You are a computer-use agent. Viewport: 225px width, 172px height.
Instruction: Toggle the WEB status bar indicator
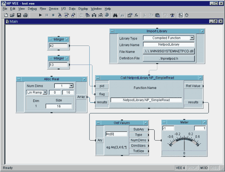tap(215, 168)
